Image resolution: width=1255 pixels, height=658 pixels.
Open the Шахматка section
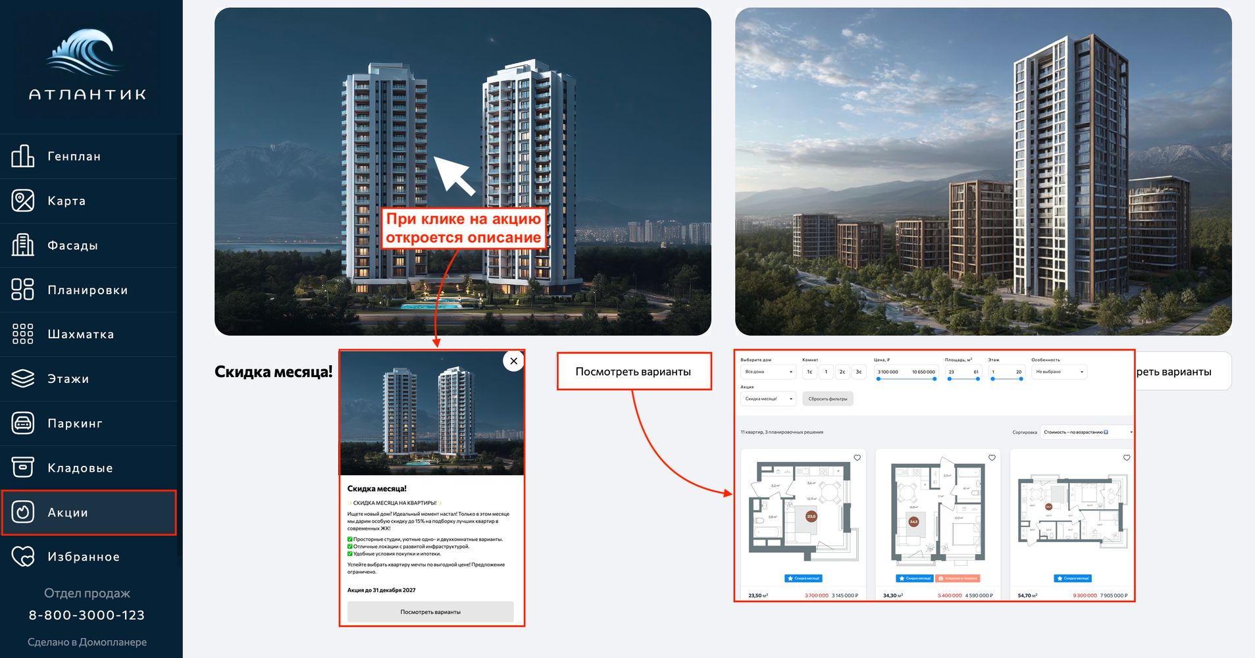pyautogui.click(x=89, y=334)
